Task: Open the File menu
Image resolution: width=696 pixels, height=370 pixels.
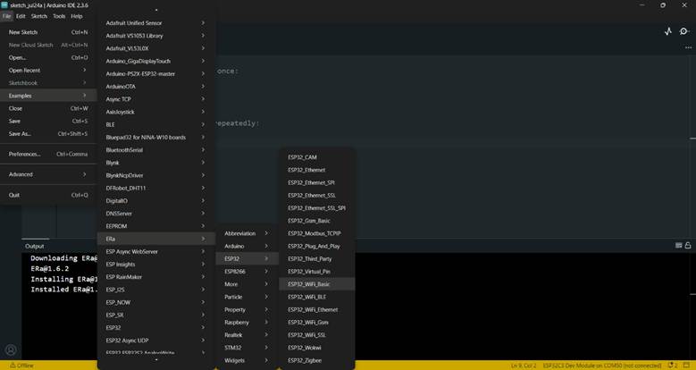Action: tap(6, 16)
